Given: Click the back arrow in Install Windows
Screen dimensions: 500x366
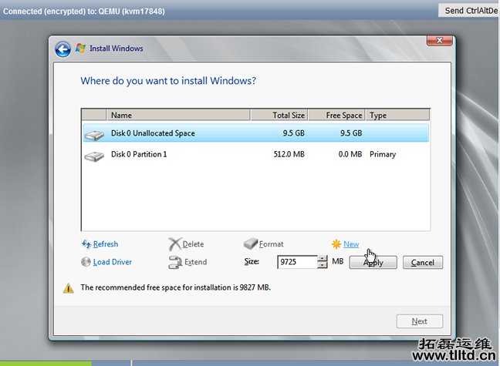Looking at the screenshot, I should click(x=62, y=49).
